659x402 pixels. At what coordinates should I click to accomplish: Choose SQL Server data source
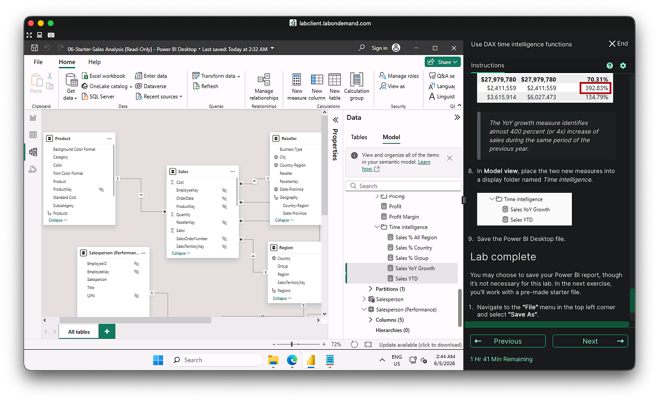(98, 97)
